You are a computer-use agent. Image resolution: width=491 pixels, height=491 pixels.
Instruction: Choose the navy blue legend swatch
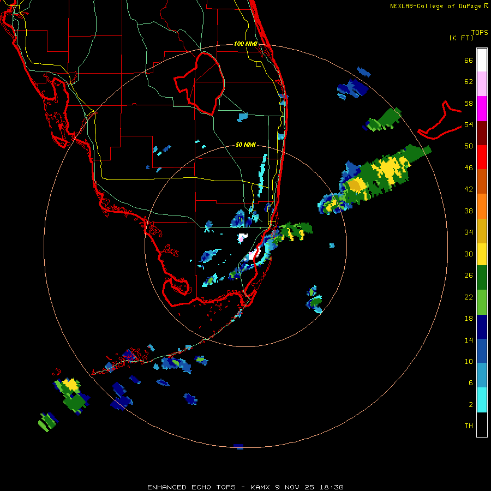tap(482, 327)
